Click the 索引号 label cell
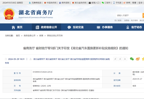 17,73
